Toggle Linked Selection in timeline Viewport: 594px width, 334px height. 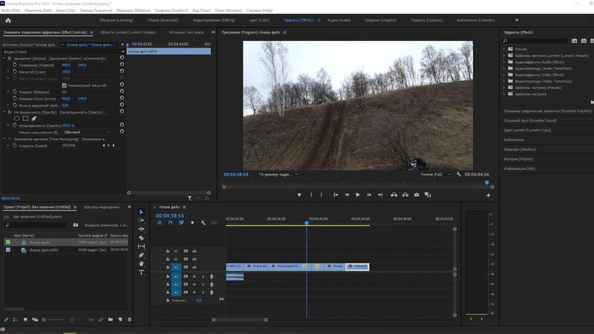(181, 223)
